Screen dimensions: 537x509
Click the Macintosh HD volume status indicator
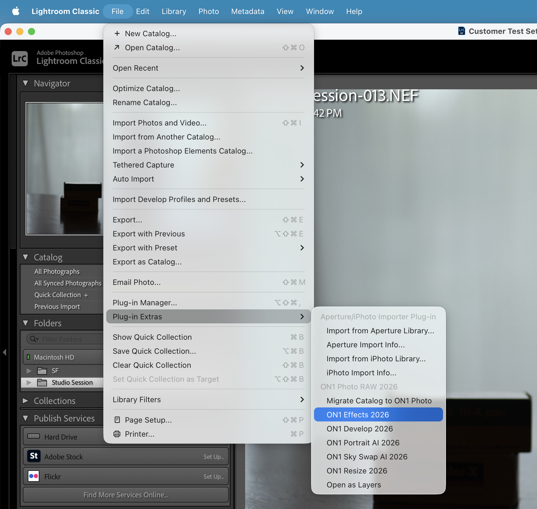click(28, 357)
